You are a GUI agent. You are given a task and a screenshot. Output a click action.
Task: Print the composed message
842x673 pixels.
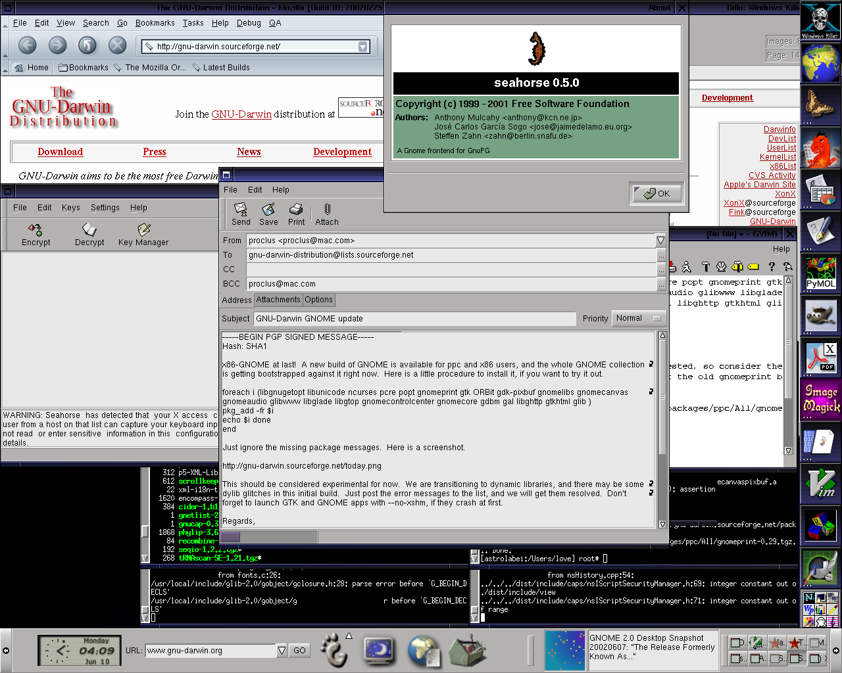pyautogui.click(x=296, y=215)
